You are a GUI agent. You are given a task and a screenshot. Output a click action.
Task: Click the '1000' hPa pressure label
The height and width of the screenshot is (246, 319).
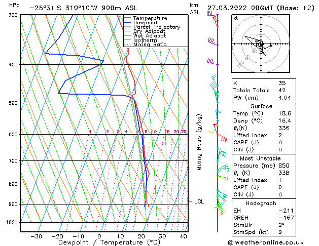point(13,222)
